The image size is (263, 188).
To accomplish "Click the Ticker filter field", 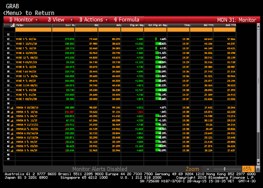I will tap(34, 30).
